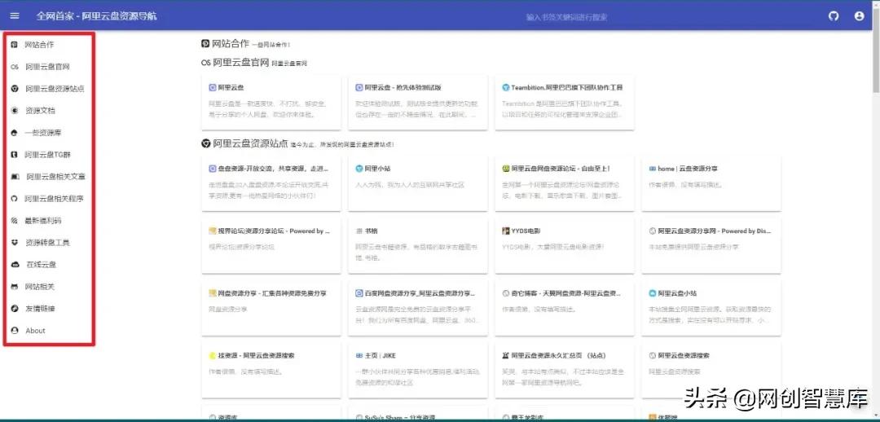Click the icon beside 阿里云盘资源站点 in sidebar

(15, 89)
